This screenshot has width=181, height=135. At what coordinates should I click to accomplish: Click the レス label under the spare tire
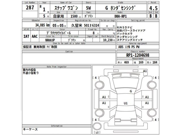[x=97, y=132]
